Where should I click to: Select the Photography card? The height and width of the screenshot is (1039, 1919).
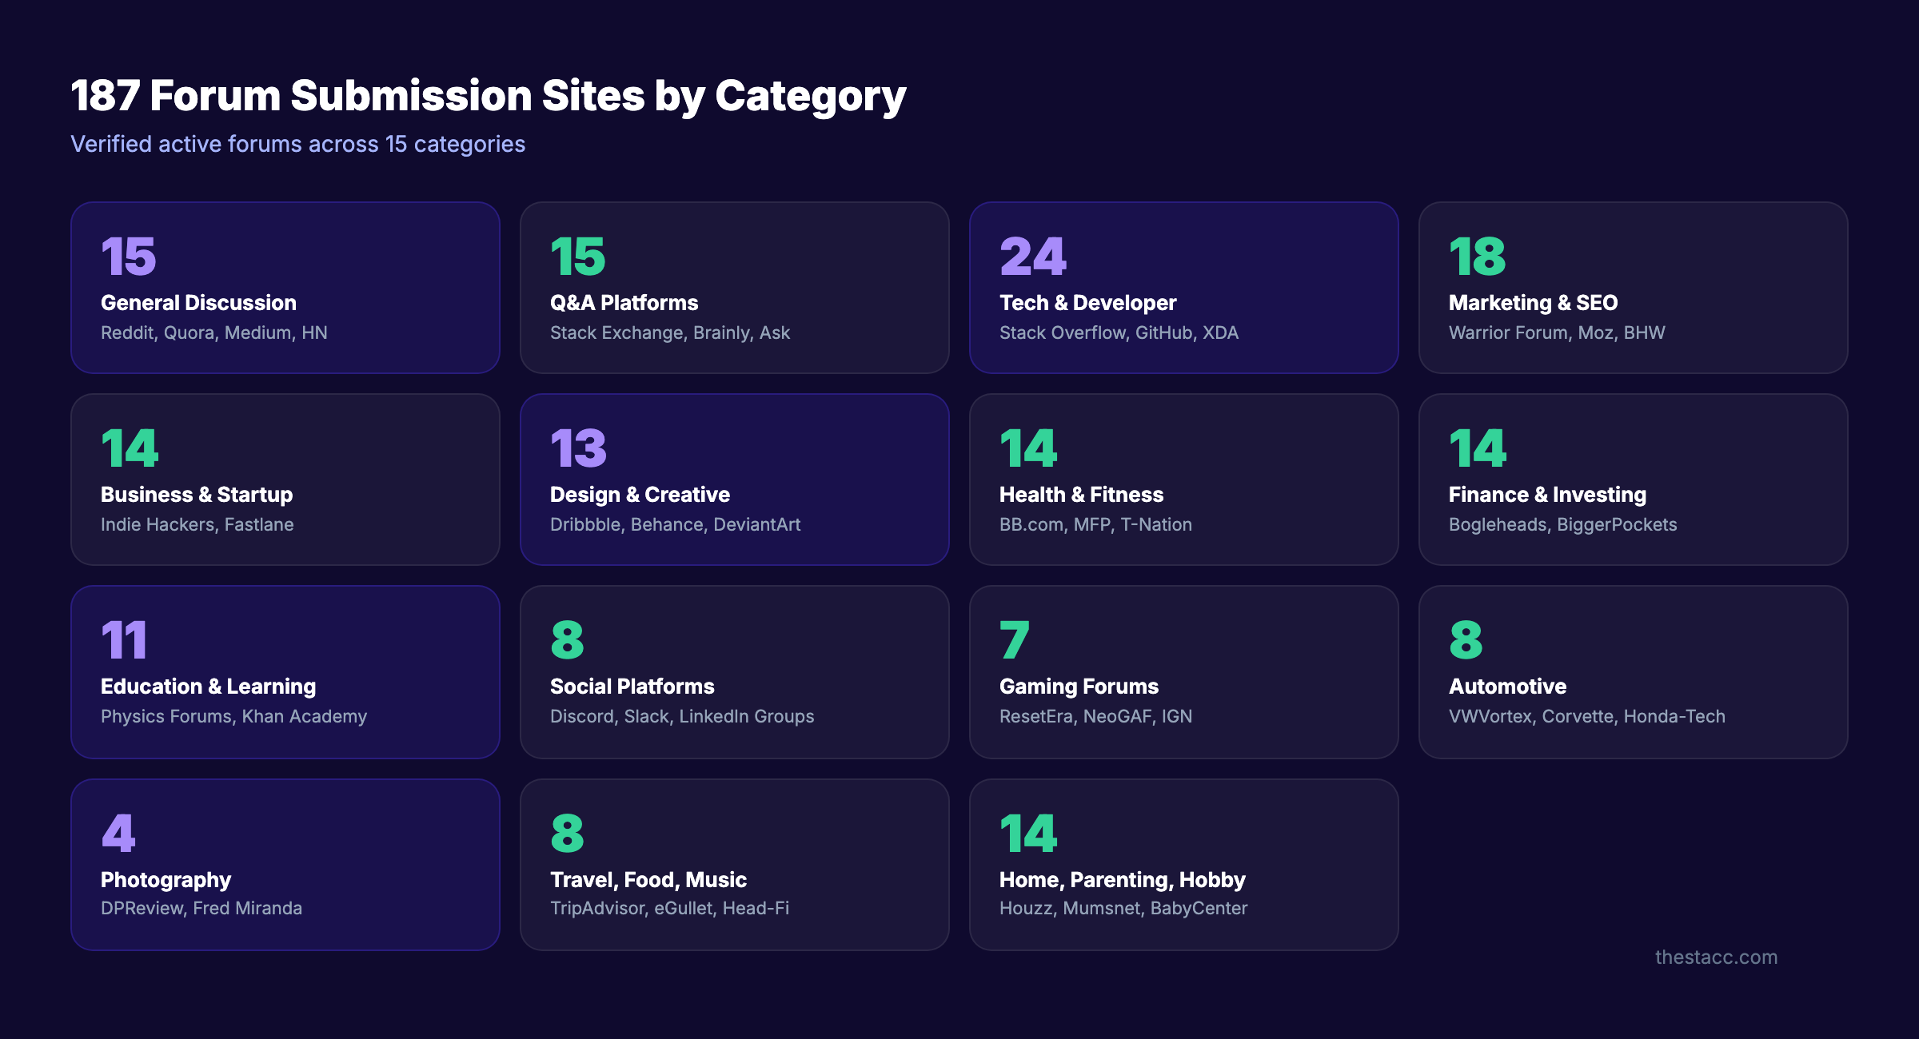(x=284, y=863)
